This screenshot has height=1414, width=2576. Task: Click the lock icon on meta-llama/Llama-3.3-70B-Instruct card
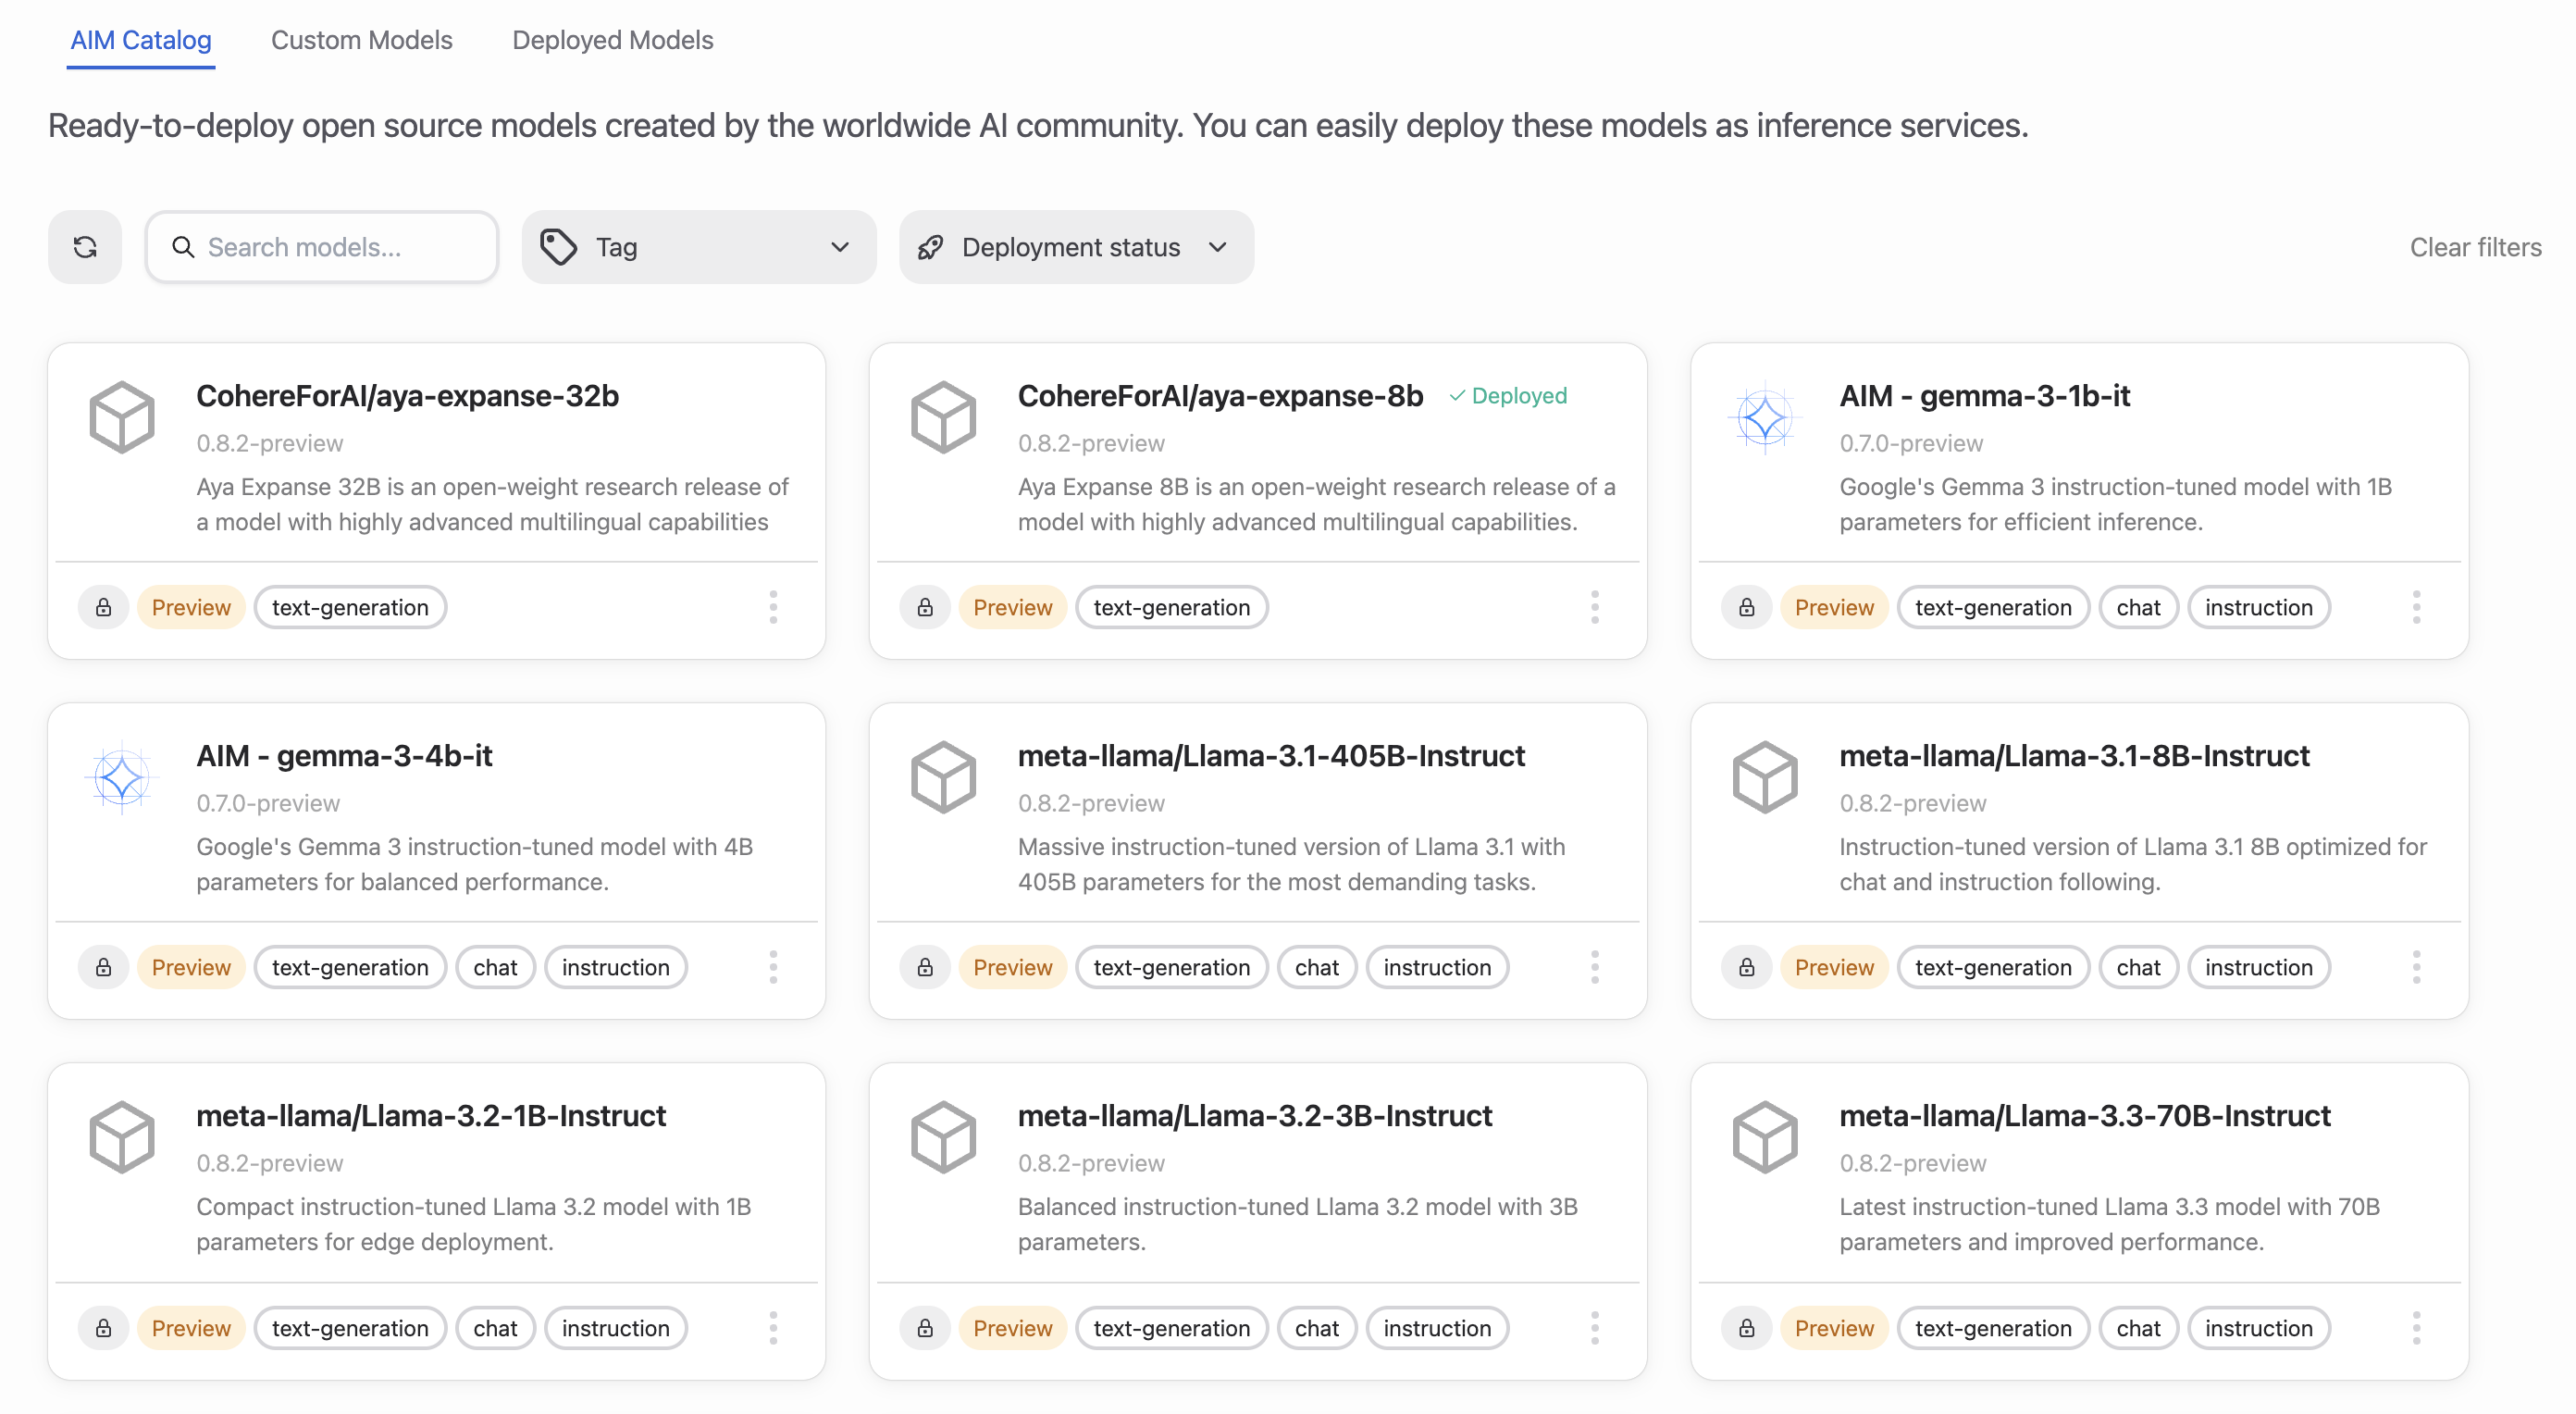click(1746, 1327)
